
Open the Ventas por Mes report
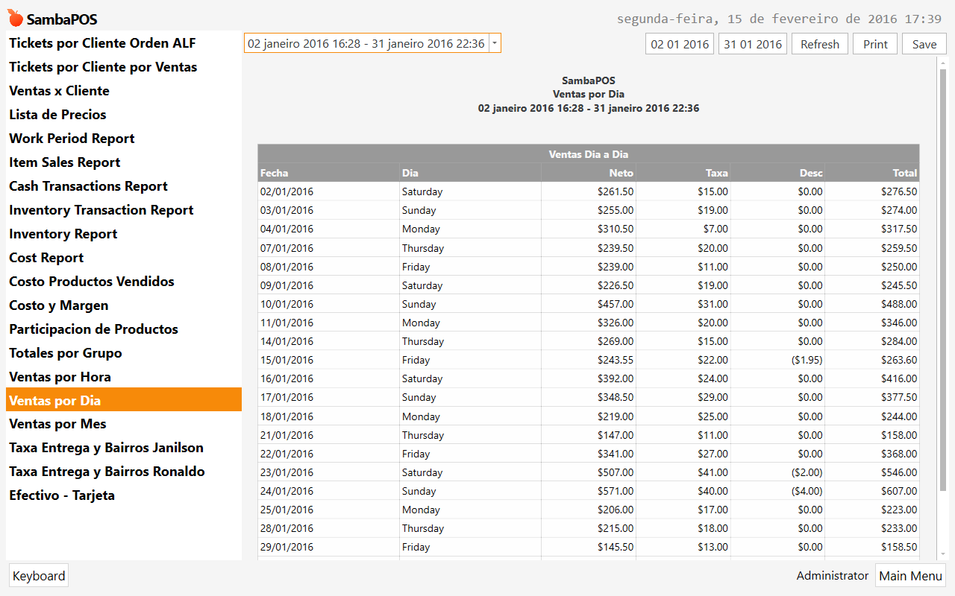58,424
